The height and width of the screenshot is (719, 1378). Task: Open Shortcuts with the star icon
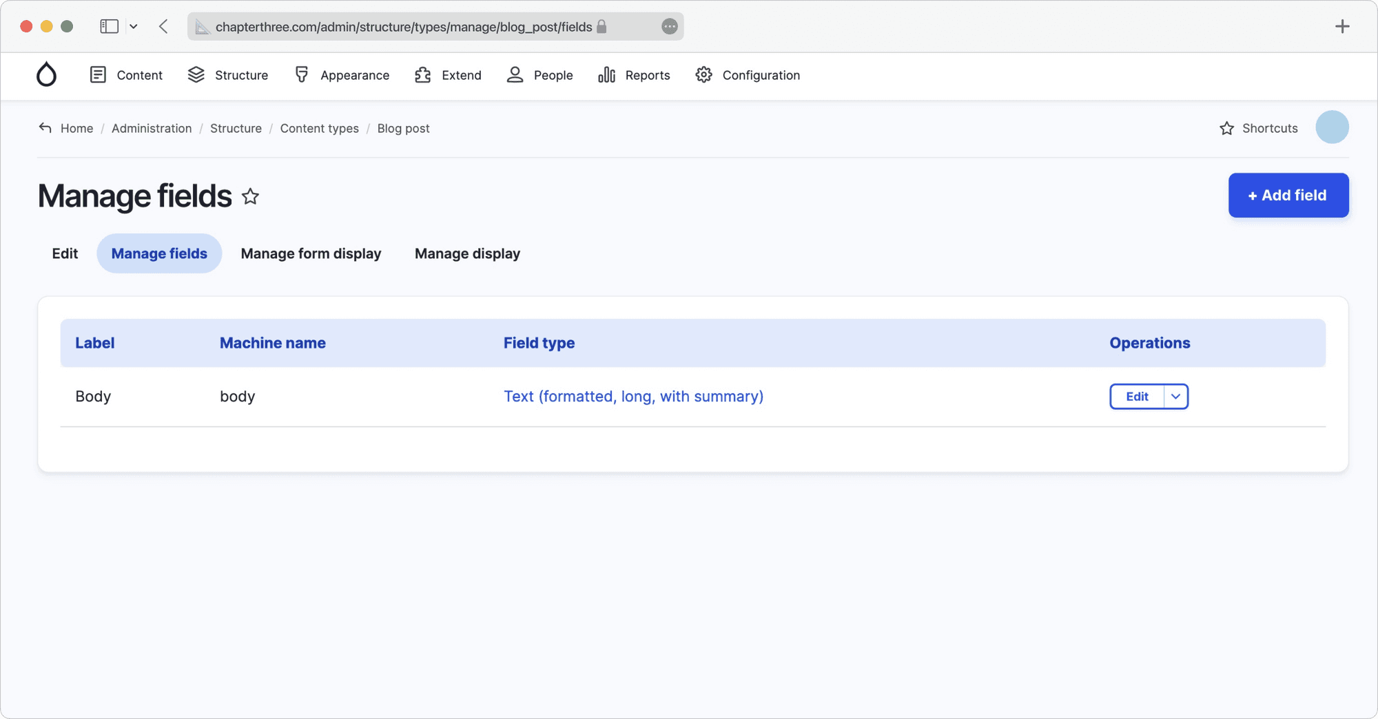click(x=1258, y=128)
